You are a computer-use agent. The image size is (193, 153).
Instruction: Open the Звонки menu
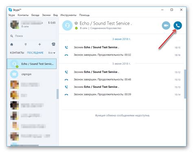click(46, 15)
